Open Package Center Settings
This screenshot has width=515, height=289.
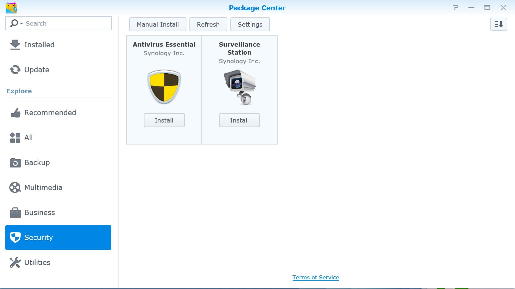[250, 24]
